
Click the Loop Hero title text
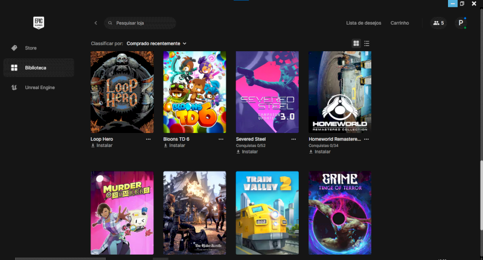[x=101, y=139]
